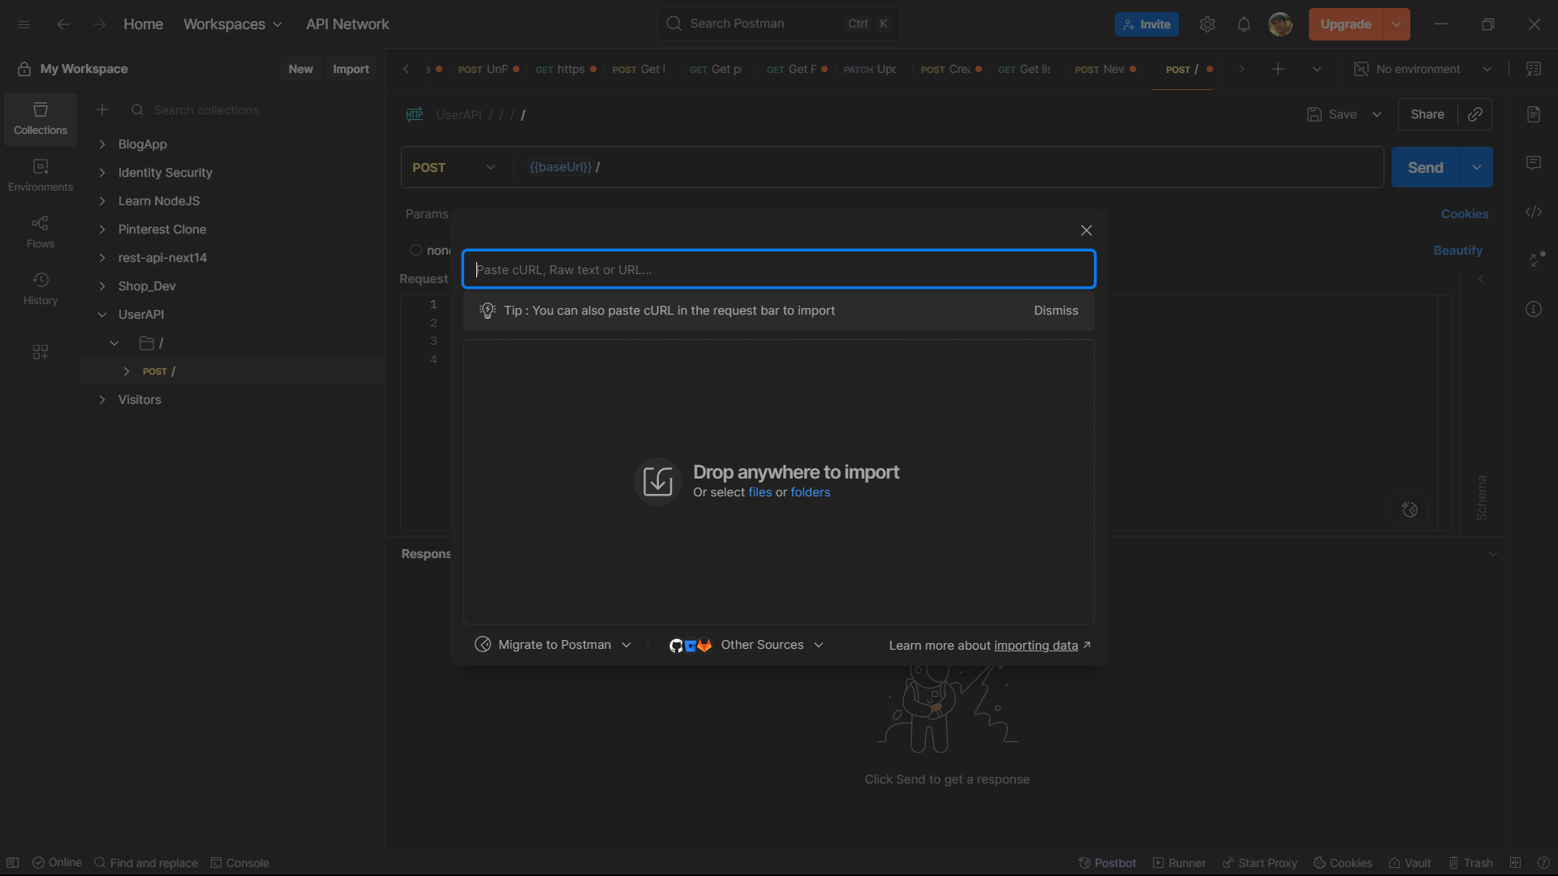The image size is (1558, 876).
Task: Open the No environment dropdown
Action: pos(1423,69)
